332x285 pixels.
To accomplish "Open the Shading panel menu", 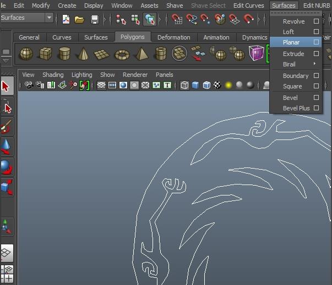I will coord(53,75).
